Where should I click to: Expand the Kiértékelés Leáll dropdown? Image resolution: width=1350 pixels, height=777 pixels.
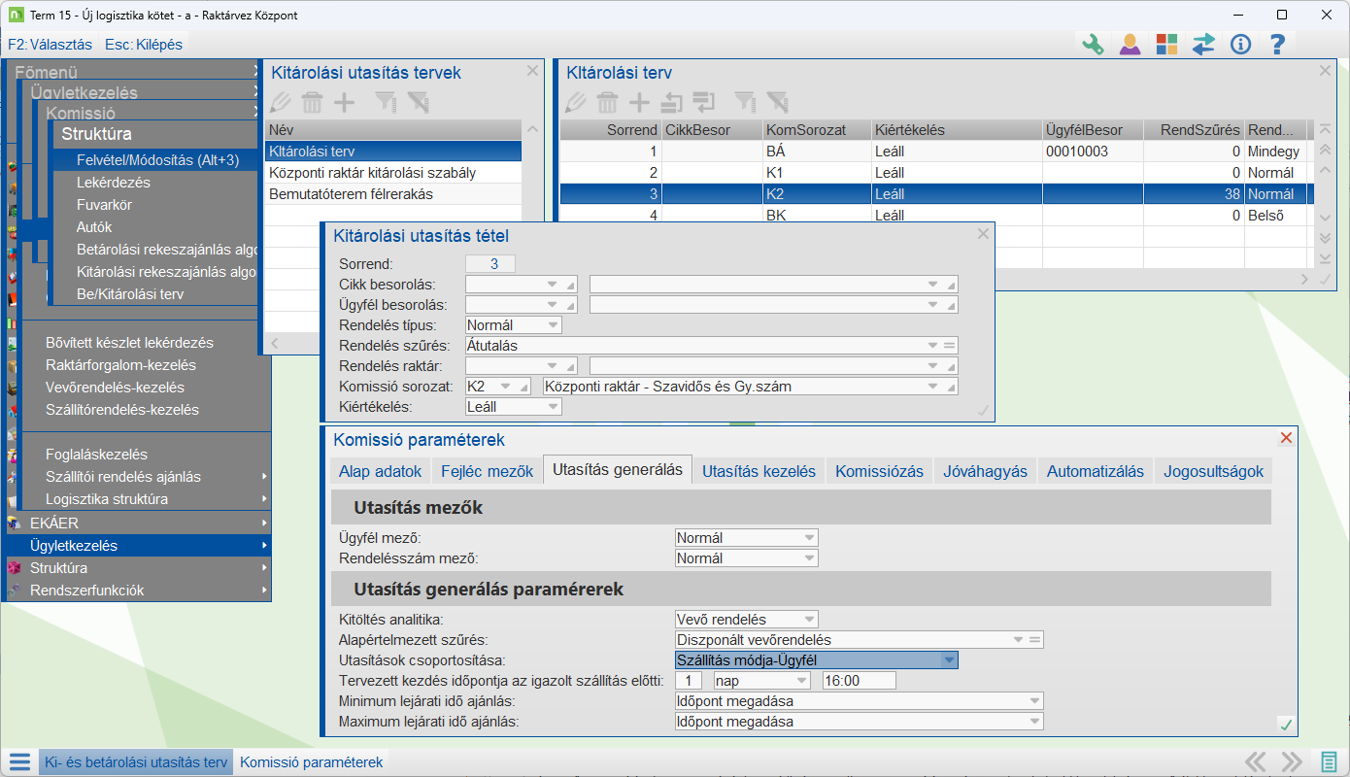click(552, 407)
